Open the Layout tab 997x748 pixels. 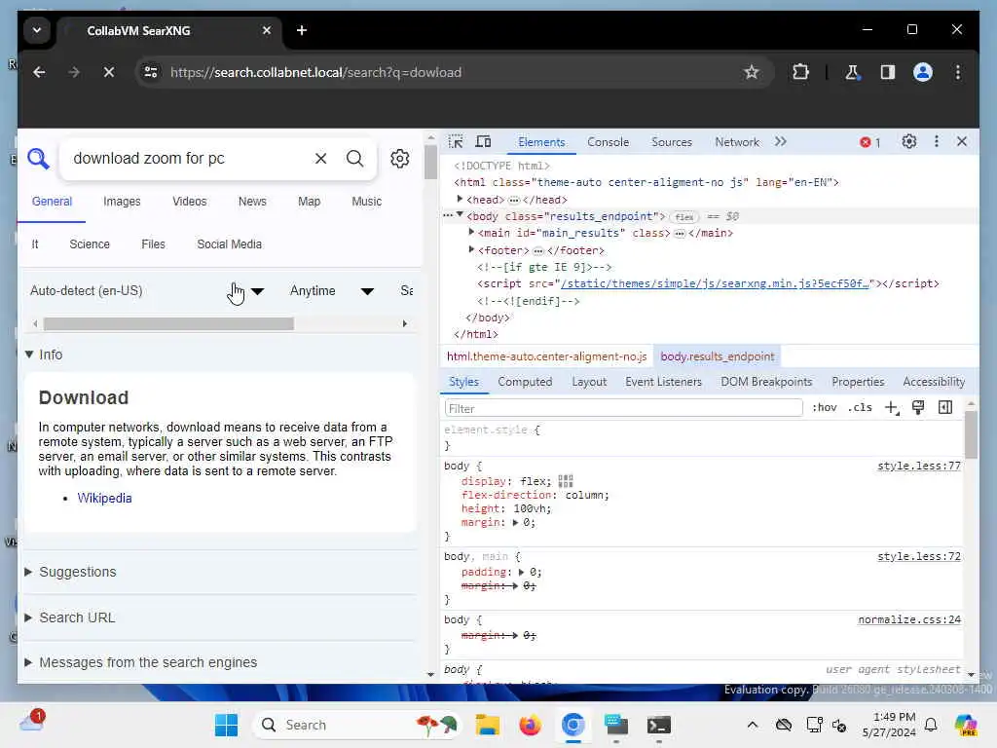[x=589, y=382]
